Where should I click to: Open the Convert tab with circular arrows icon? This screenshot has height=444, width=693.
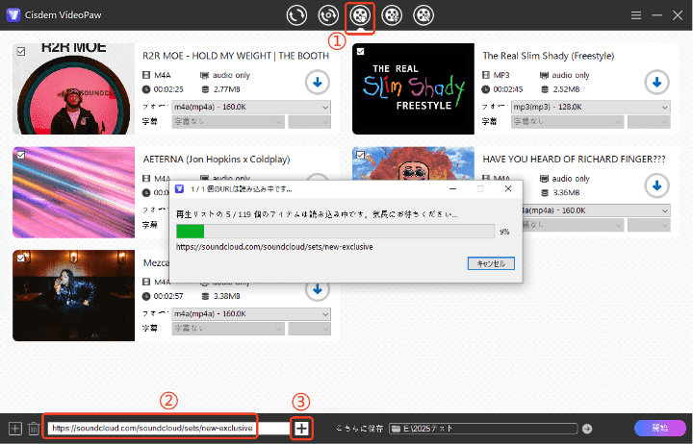[297, 15]
